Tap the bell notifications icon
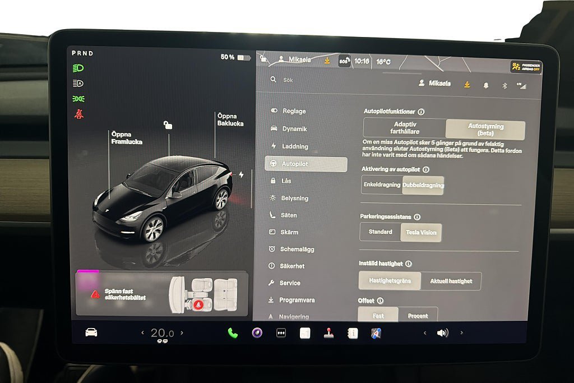Image resolution: width=574 pixels, height=383 pixels. coord(486,85)
